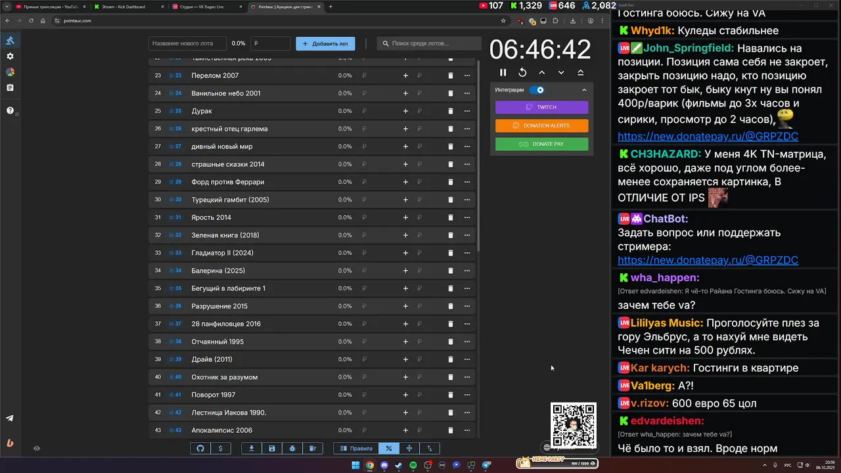The height and width of the screenshot is (473, 841).
Task: Toggle the eye icon at bottom left
Action: [x=37, y=448]
